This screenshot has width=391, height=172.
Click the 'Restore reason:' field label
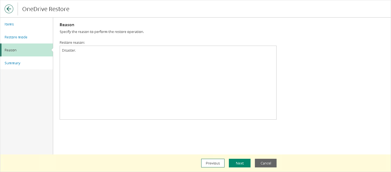(72, 43)
